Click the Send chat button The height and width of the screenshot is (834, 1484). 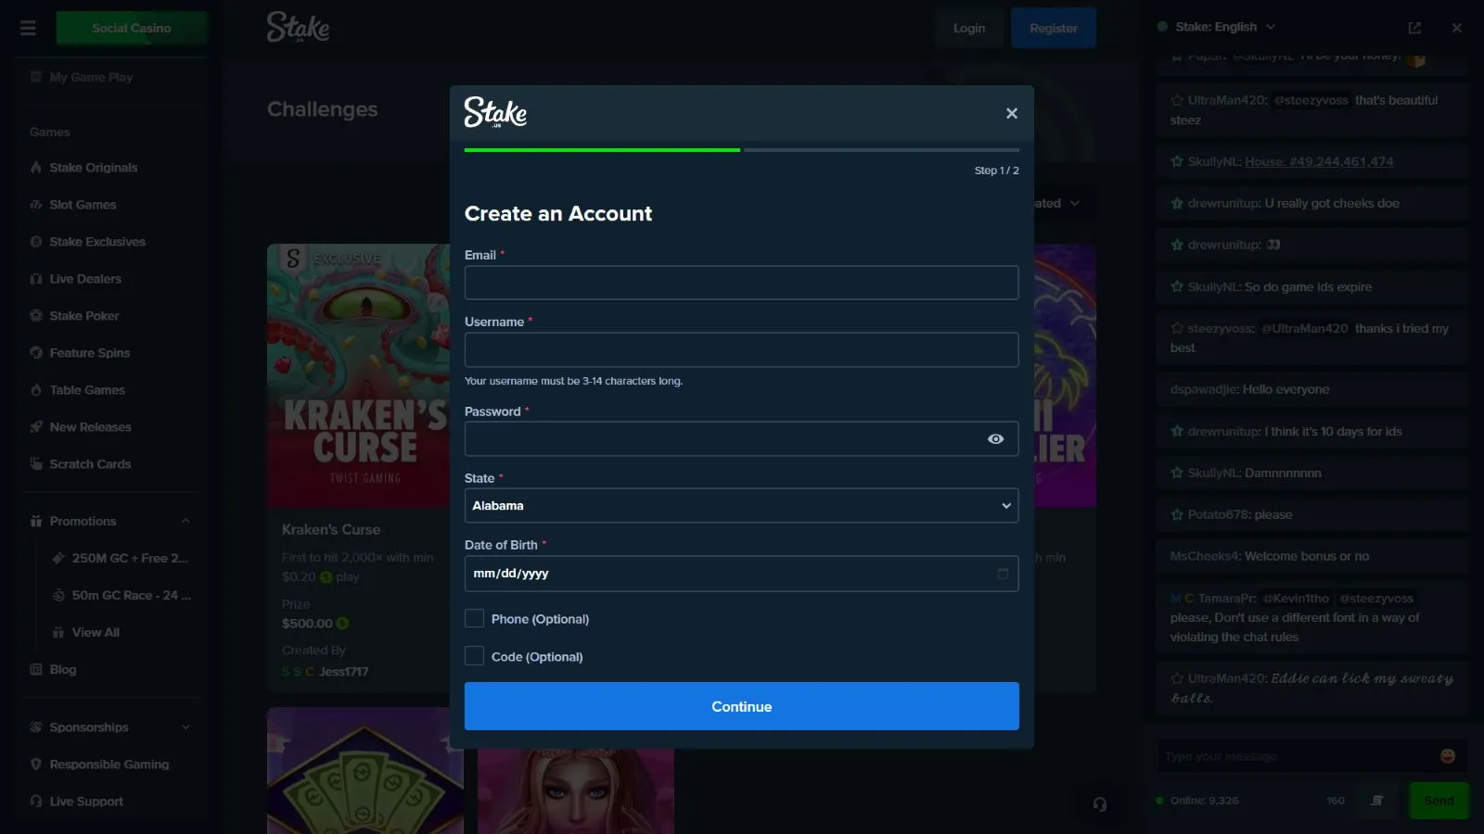click(1439, 801)
